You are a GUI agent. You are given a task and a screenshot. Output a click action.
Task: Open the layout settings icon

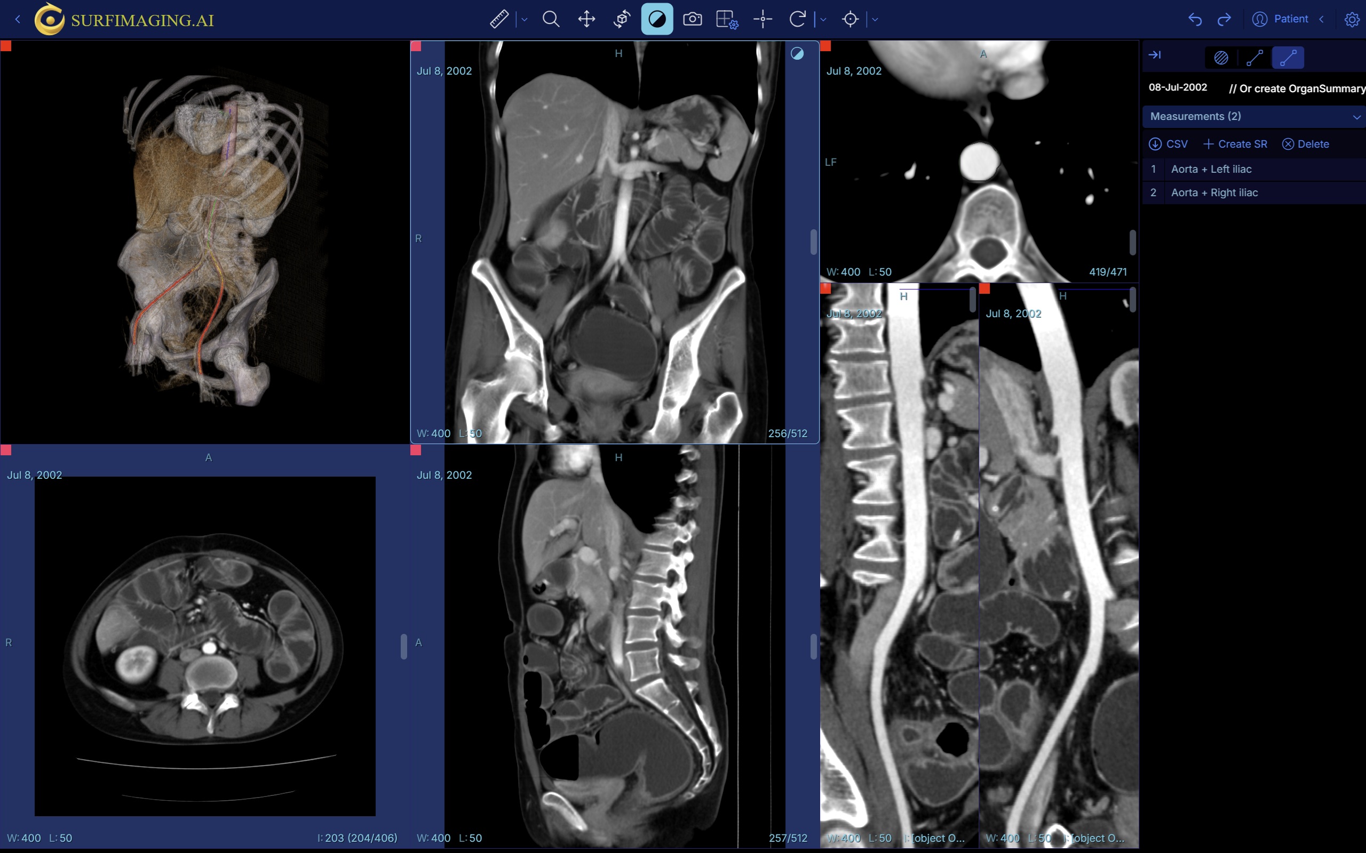[726, 19]
